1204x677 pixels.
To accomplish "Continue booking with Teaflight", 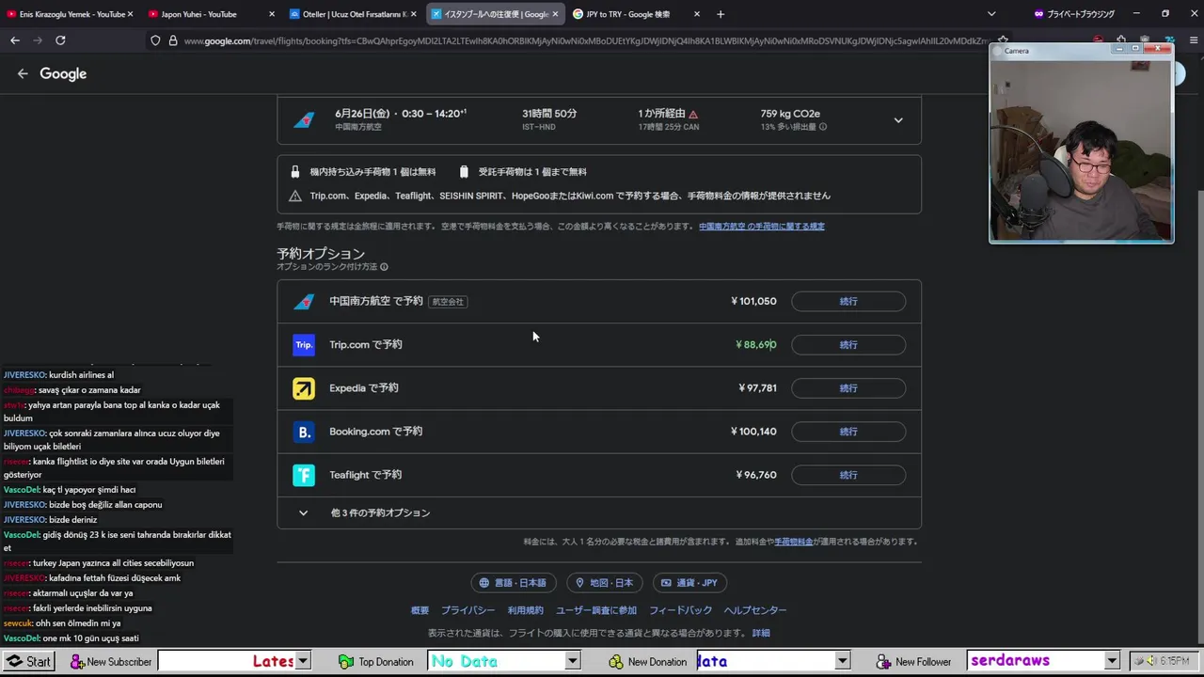I will 848,475.
